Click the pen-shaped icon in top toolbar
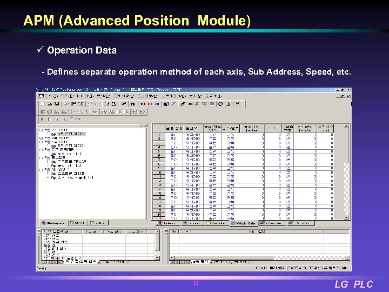The width and height of the screenshot is (389, 292). pyautogui.click(x=183, y=104)
